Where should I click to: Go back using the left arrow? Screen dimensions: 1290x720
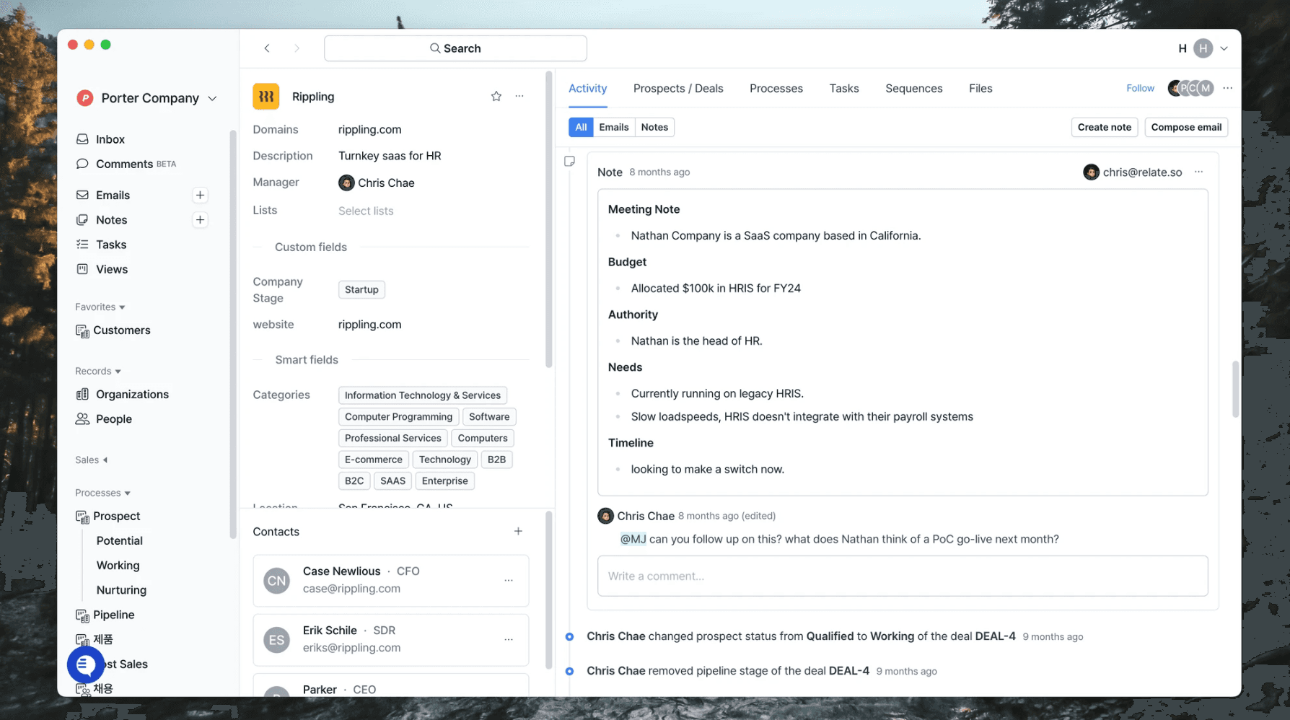267,48
